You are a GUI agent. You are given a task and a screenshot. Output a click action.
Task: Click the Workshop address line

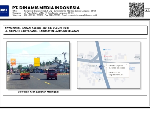coord(43,13)
